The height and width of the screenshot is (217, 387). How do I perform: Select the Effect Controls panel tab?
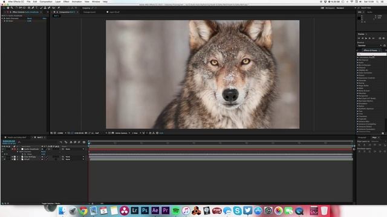[x=25, y=12]
